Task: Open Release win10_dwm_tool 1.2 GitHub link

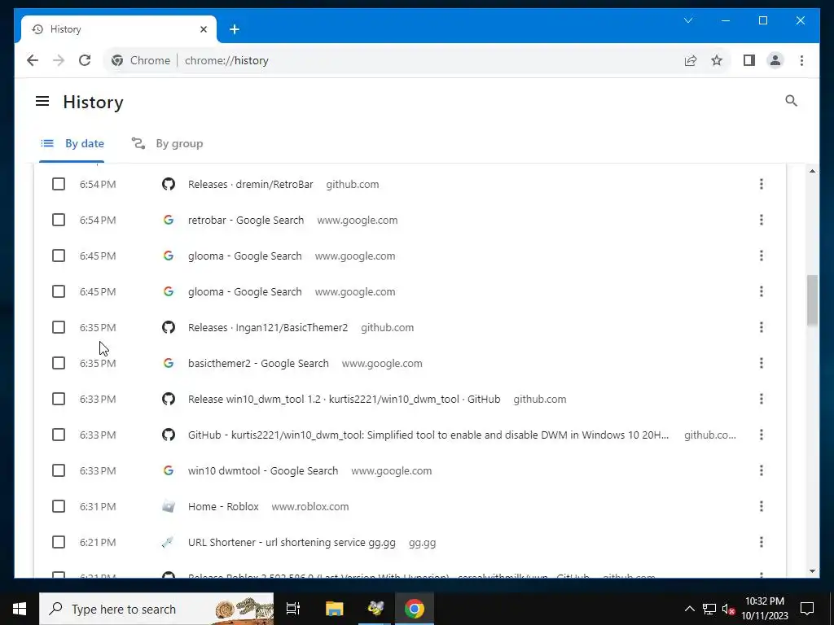Action: coord(345,399)
